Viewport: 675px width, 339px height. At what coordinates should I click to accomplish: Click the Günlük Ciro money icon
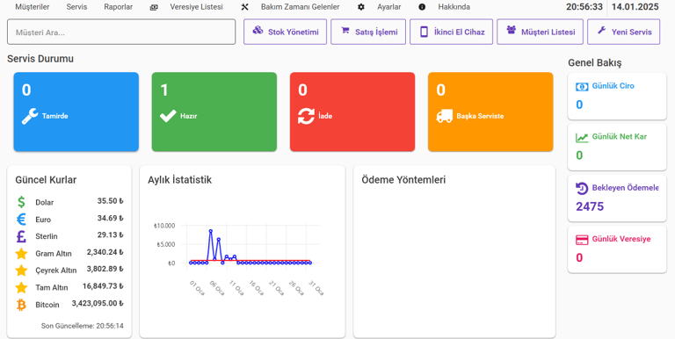[582, 86]
